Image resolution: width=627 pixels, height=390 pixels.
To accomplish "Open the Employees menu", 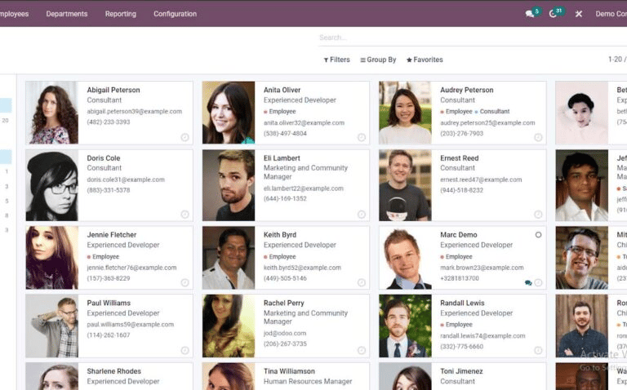I will point(15,14).
